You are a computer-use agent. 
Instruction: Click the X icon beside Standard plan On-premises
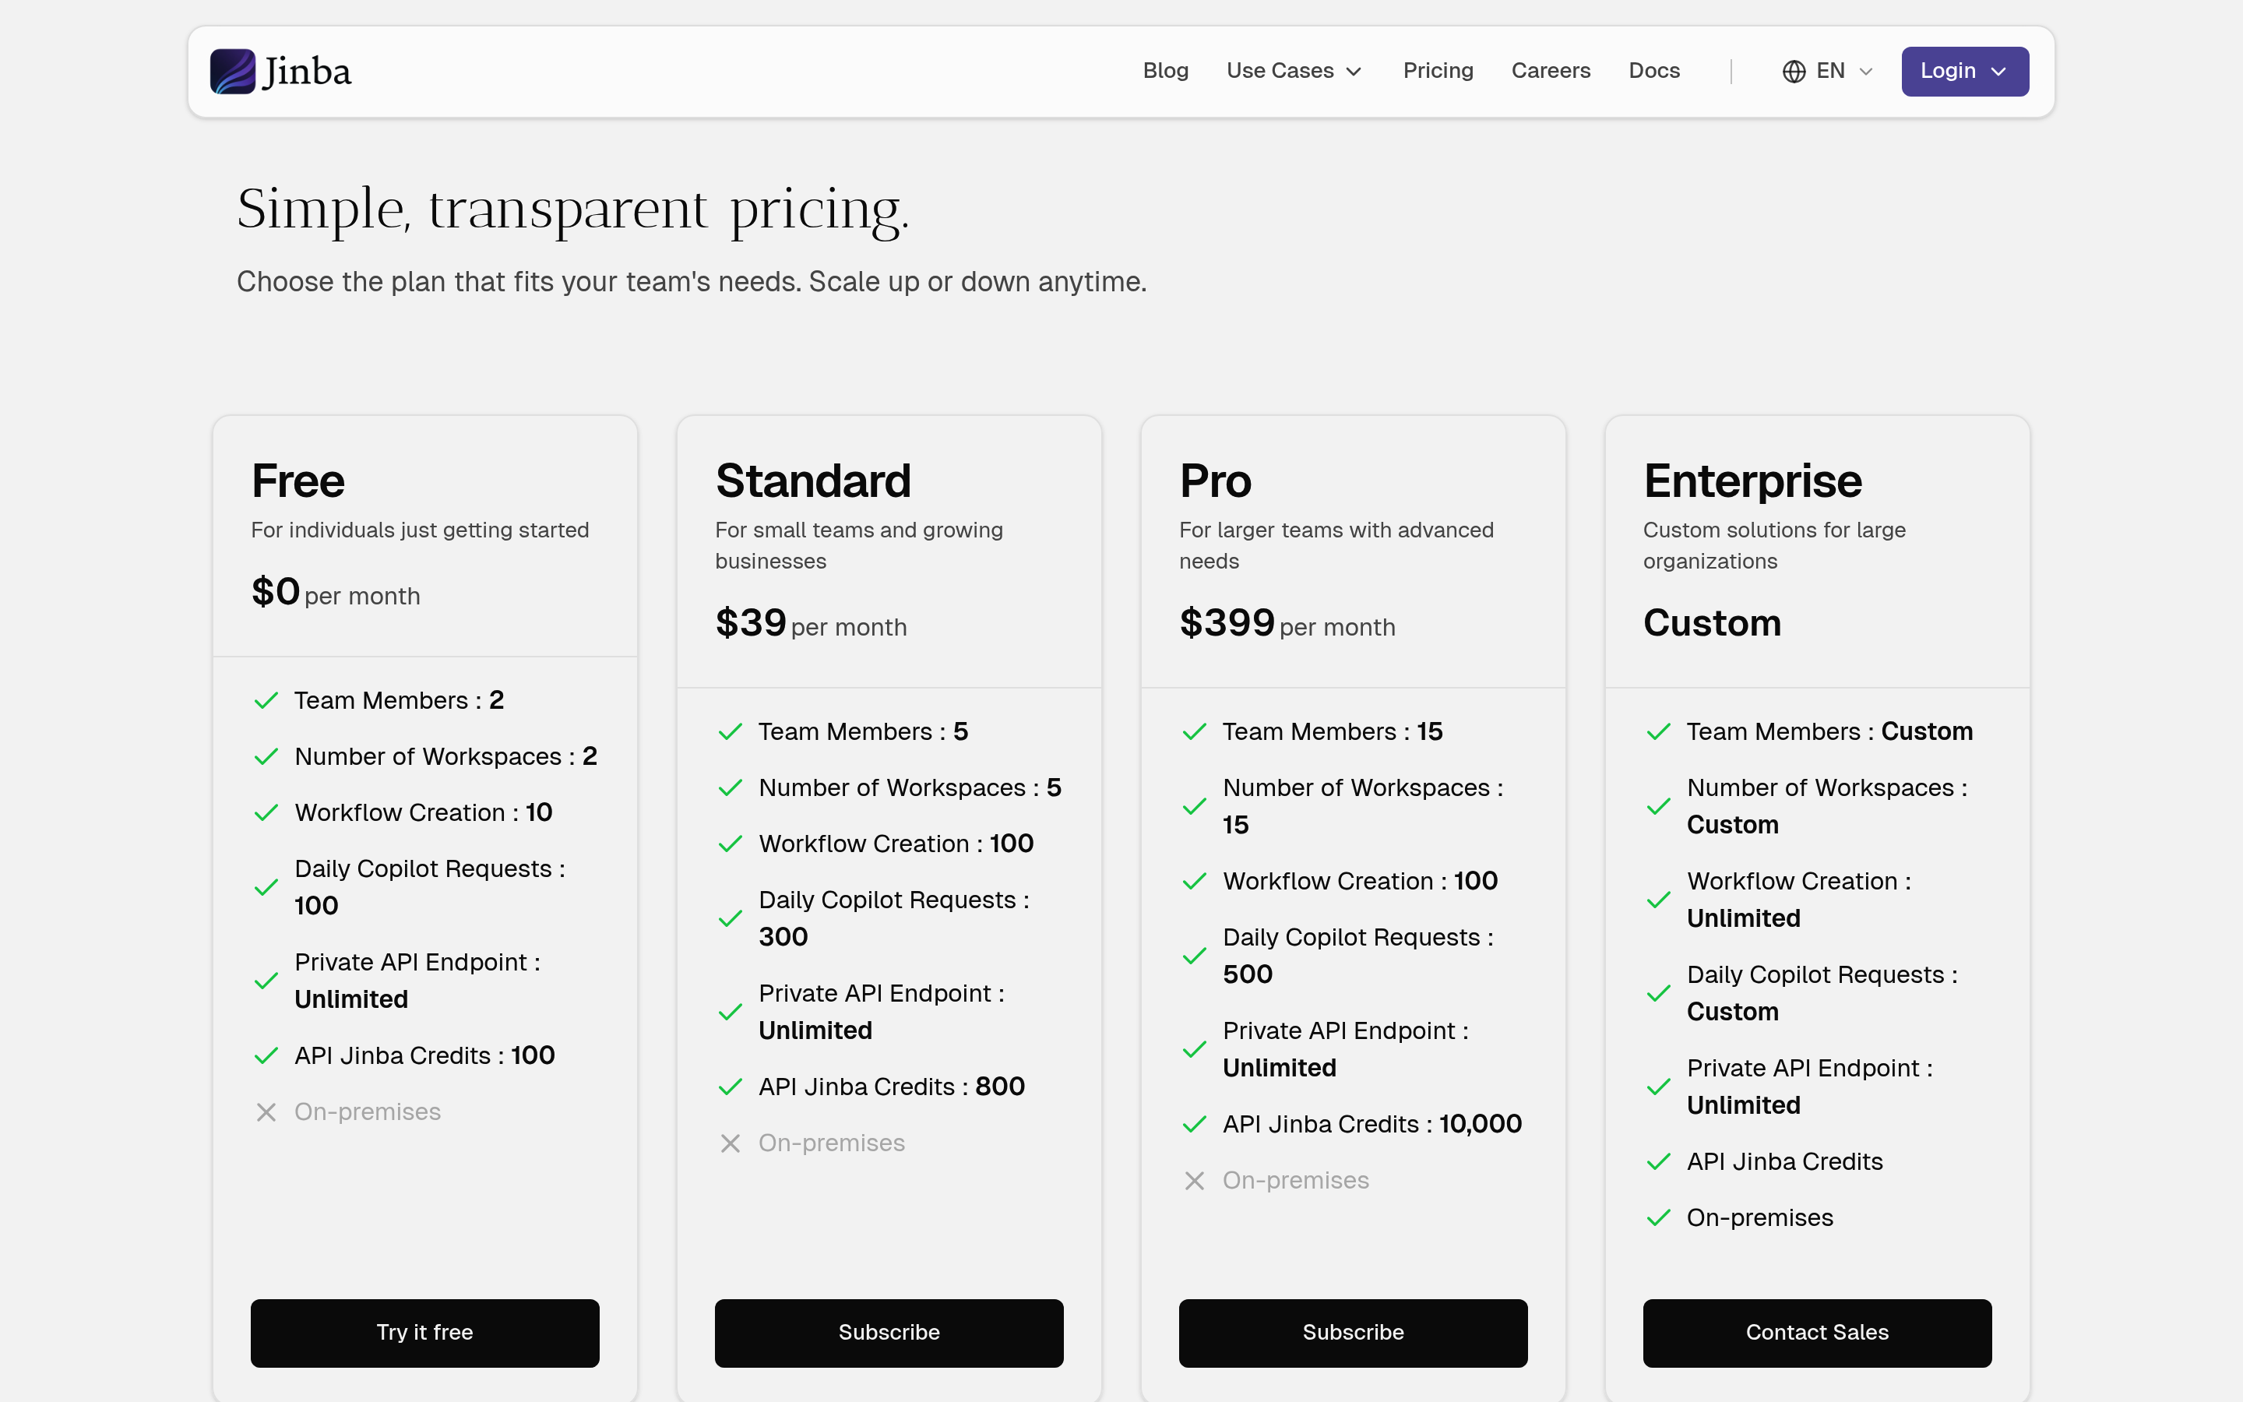[x=731, y=1143]
